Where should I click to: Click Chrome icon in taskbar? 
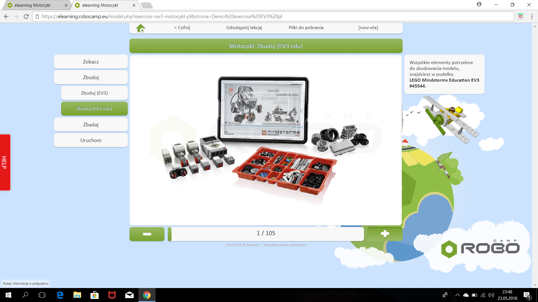click(147, 295)
